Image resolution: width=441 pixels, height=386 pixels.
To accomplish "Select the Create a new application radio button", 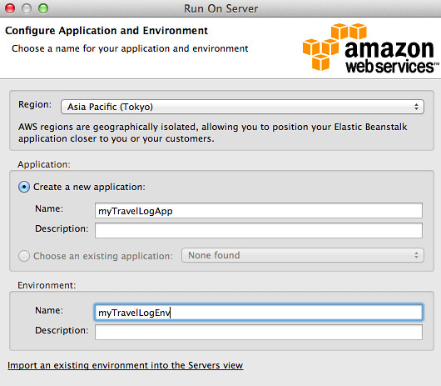I will [x=24, y=187].
